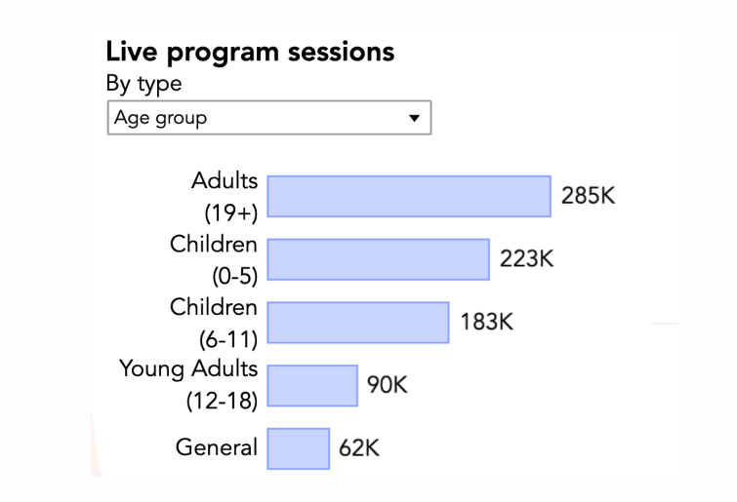Open the Age group dropdown

(x=268, y=118)
